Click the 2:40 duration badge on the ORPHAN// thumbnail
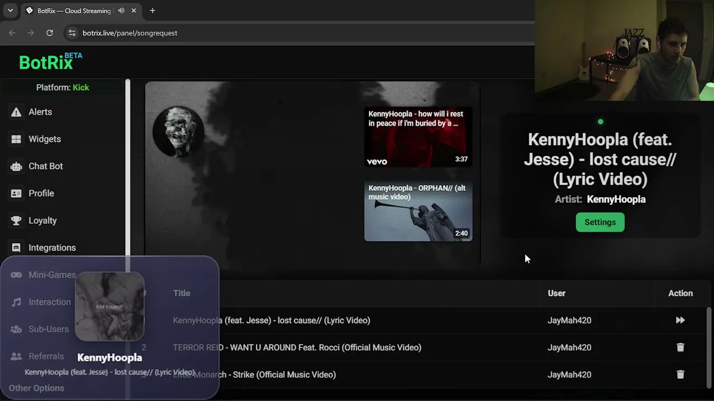The image size is (714, 401). [461, 233]
